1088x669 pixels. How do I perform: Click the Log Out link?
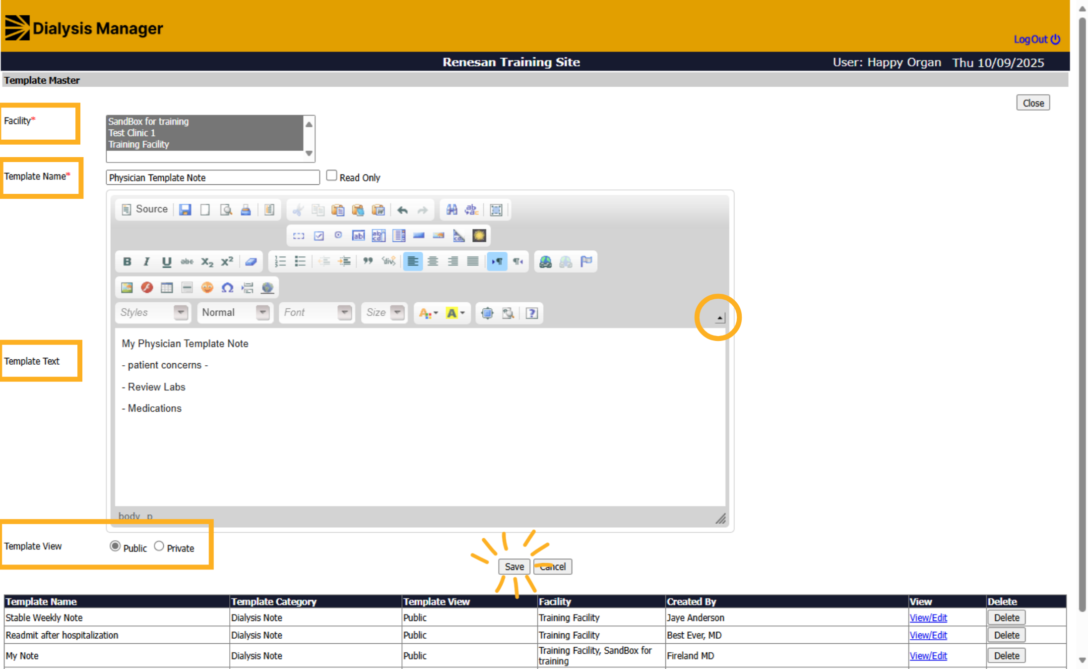coord(1037,39)
